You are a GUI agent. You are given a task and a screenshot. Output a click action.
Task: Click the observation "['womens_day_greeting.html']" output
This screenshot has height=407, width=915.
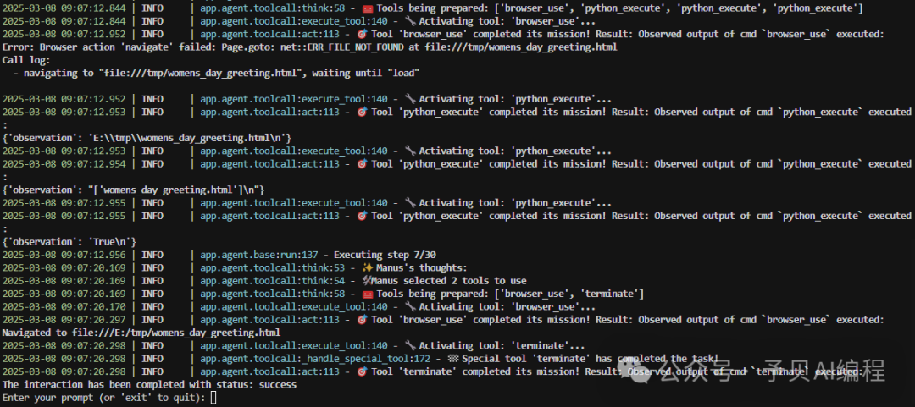tap(134, 190)
